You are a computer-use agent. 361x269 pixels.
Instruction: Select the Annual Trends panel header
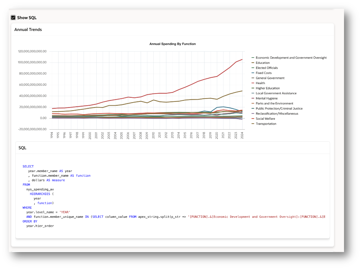[28, 29]
